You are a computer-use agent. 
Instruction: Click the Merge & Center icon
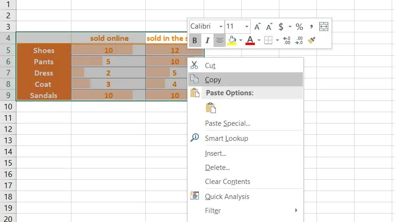point(324,26)
